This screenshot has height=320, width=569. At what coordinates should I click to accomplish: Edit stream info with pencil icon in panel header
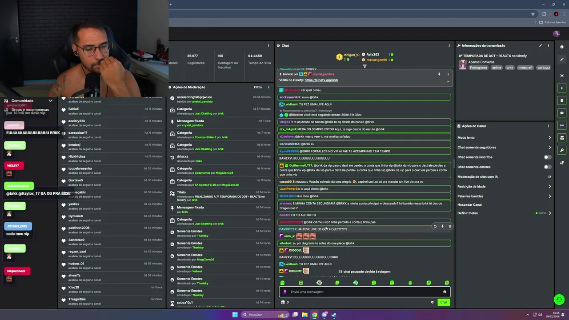coord(541,45)
